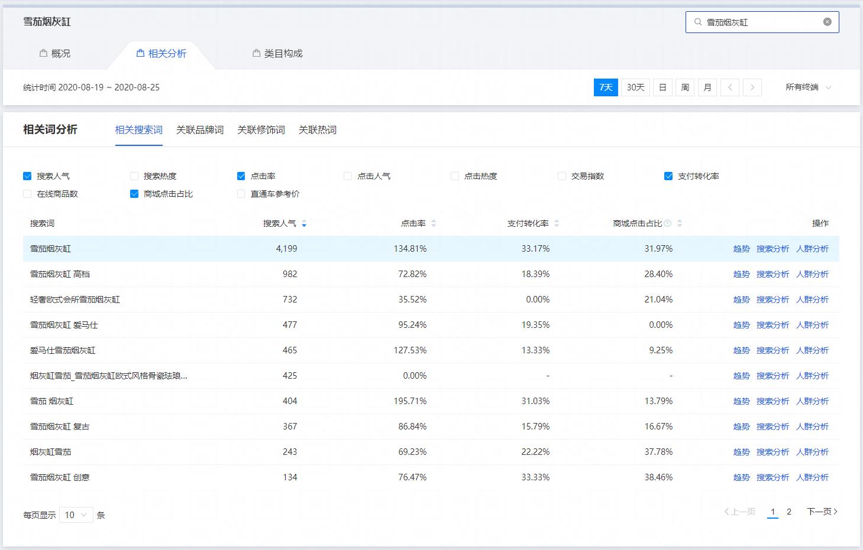Open 人群分析 for 雪茄烟灰缸 高档

point(813,274)
